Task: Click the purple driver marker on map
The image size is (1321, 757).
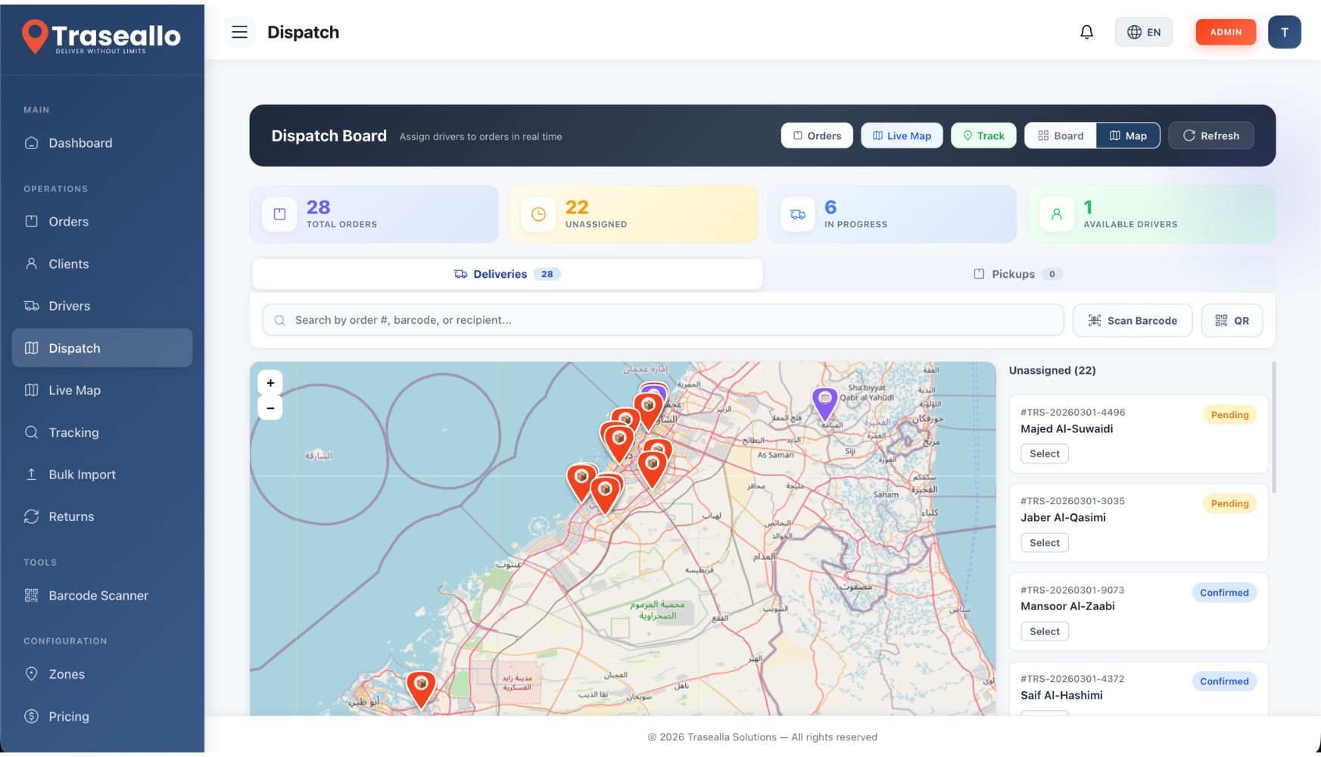Action: 824,400
